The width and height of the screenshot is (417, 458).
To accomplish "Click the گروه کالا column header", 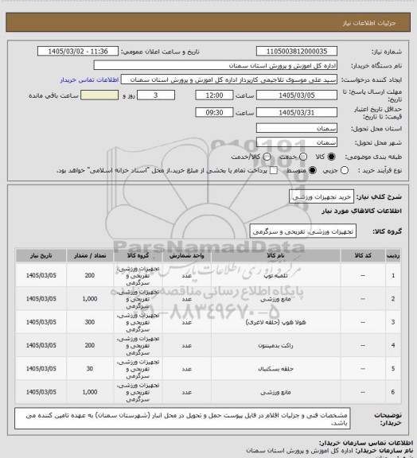I will pos(138,255).
